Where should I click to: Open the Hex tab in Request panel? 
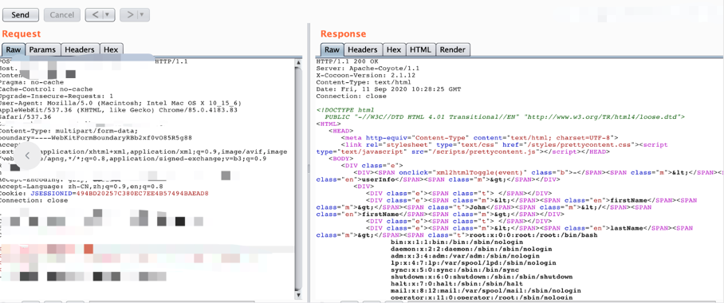pos(112,49)
